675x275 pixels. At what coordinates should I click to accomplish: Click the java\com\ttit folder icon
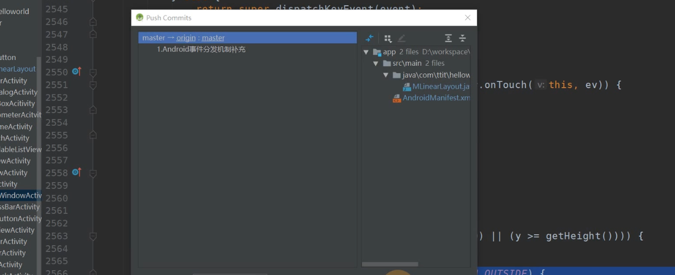397,75
